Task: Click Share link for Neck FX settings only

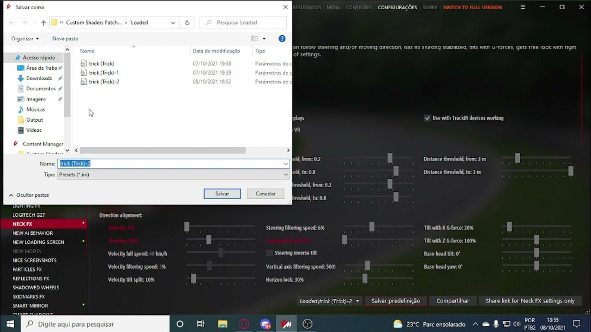Action: pyautogui.click(x=530, y=301)
